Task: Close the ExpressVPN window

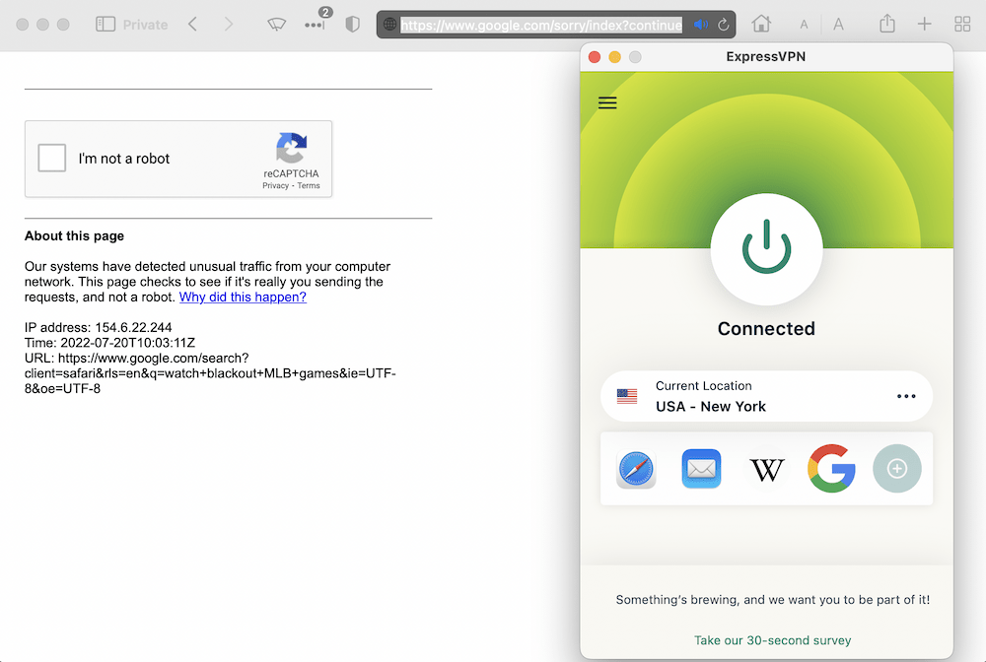Action: click(595, 57)
